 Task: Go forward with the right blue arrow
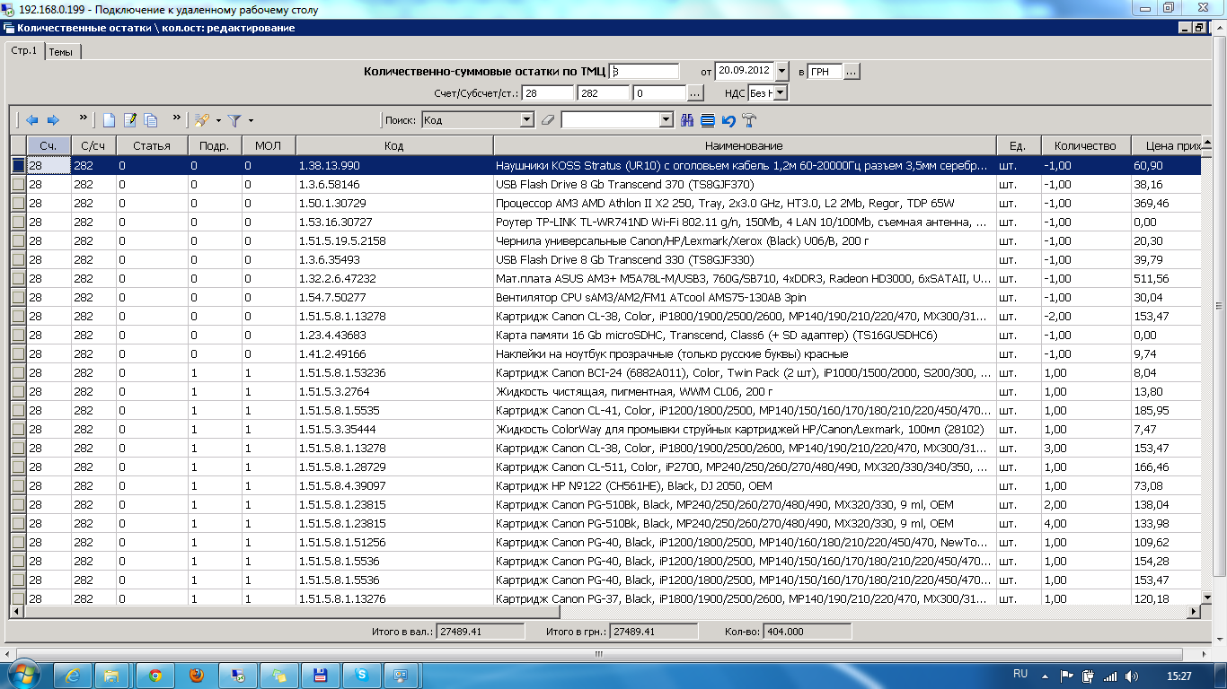pos(53,119)
